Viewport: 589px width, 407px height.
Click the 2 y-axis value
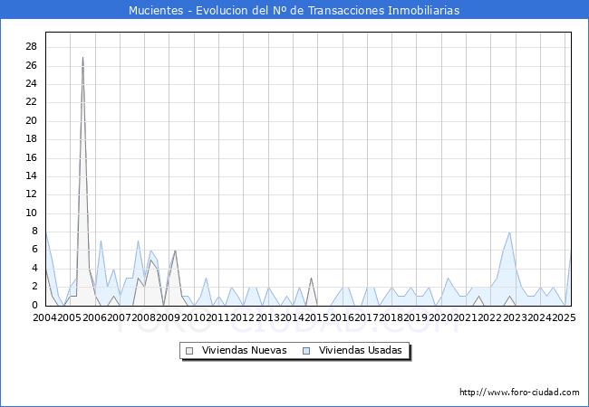coord(35,287)
